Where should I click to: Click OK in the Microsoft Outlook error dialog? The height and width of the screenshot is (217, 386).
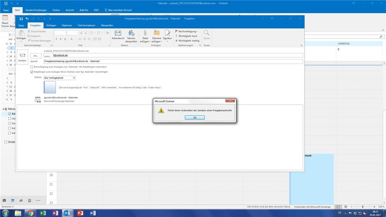[x=195, y=118]
